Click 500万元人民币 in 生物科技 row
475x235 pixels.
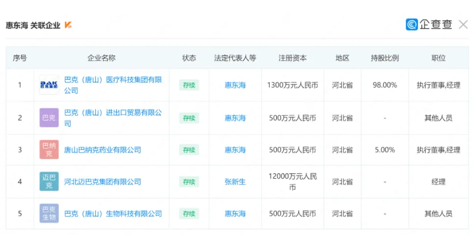coord(292,213)
